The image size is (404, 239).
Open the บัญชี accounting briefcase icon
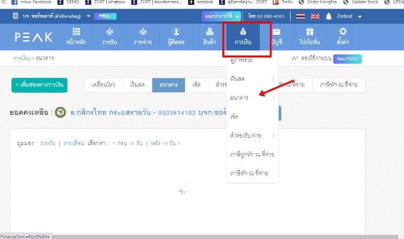tap(276, 31)
